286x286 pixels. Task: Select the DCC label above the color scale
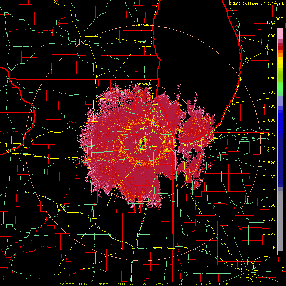pyautogui.click(x=279, y=19)
